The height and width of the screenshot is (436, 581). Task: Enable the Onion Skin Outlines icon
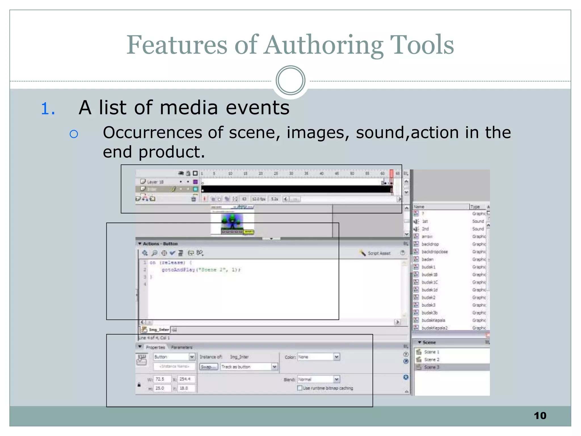[219, 199]
